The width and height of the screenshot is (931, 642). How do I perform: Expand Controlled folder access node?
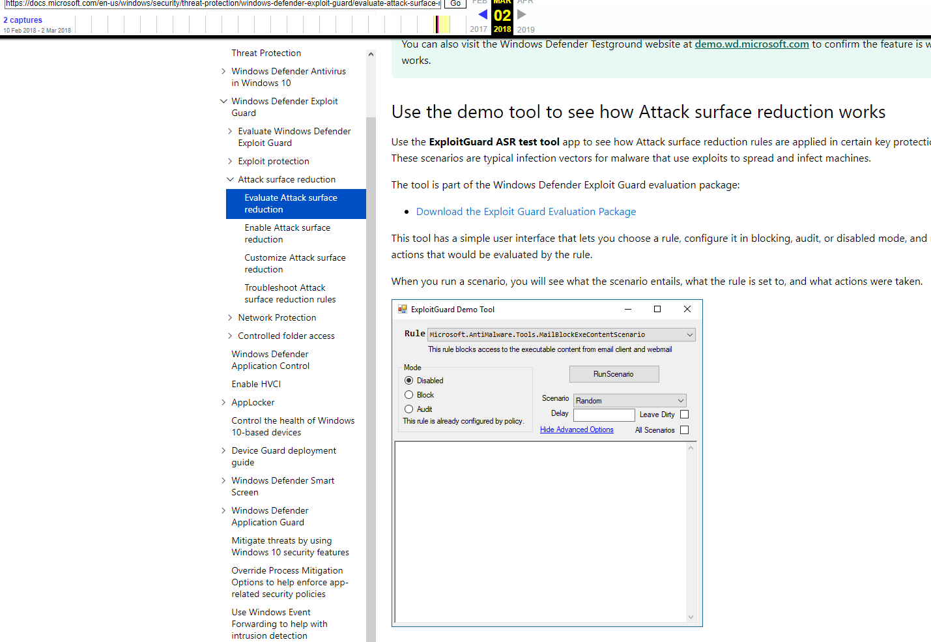[230, 336]
